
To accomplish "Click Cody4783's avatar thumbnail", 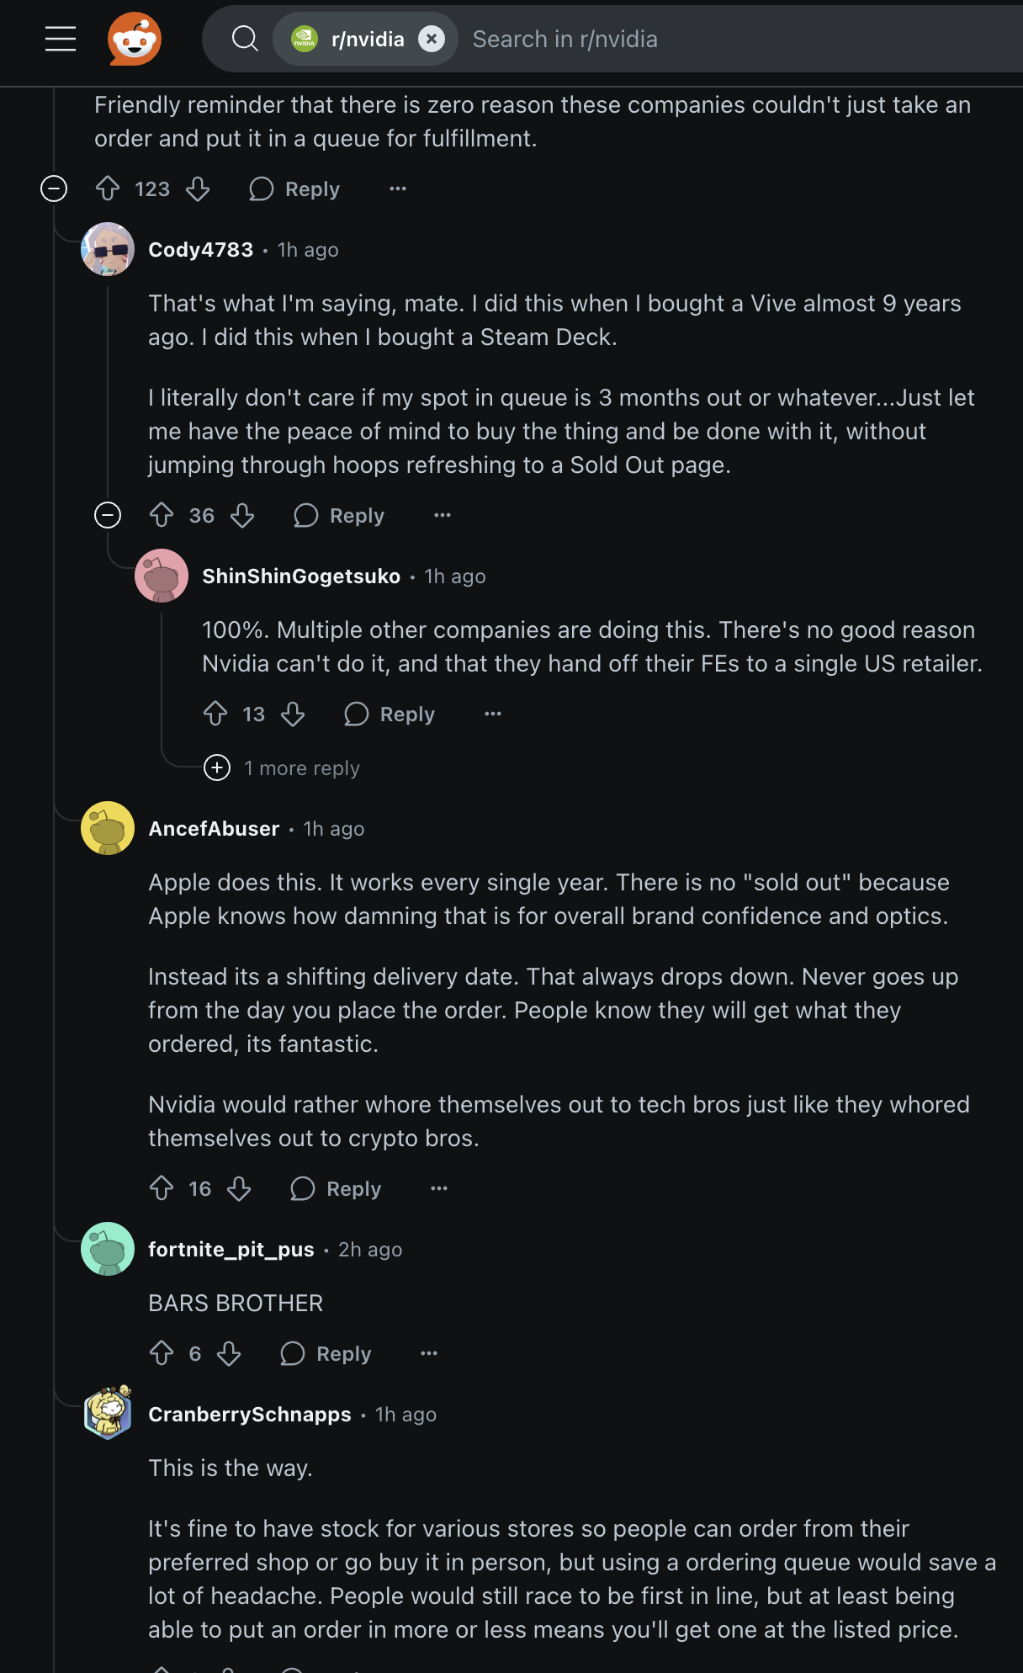I will coord(108,249).
